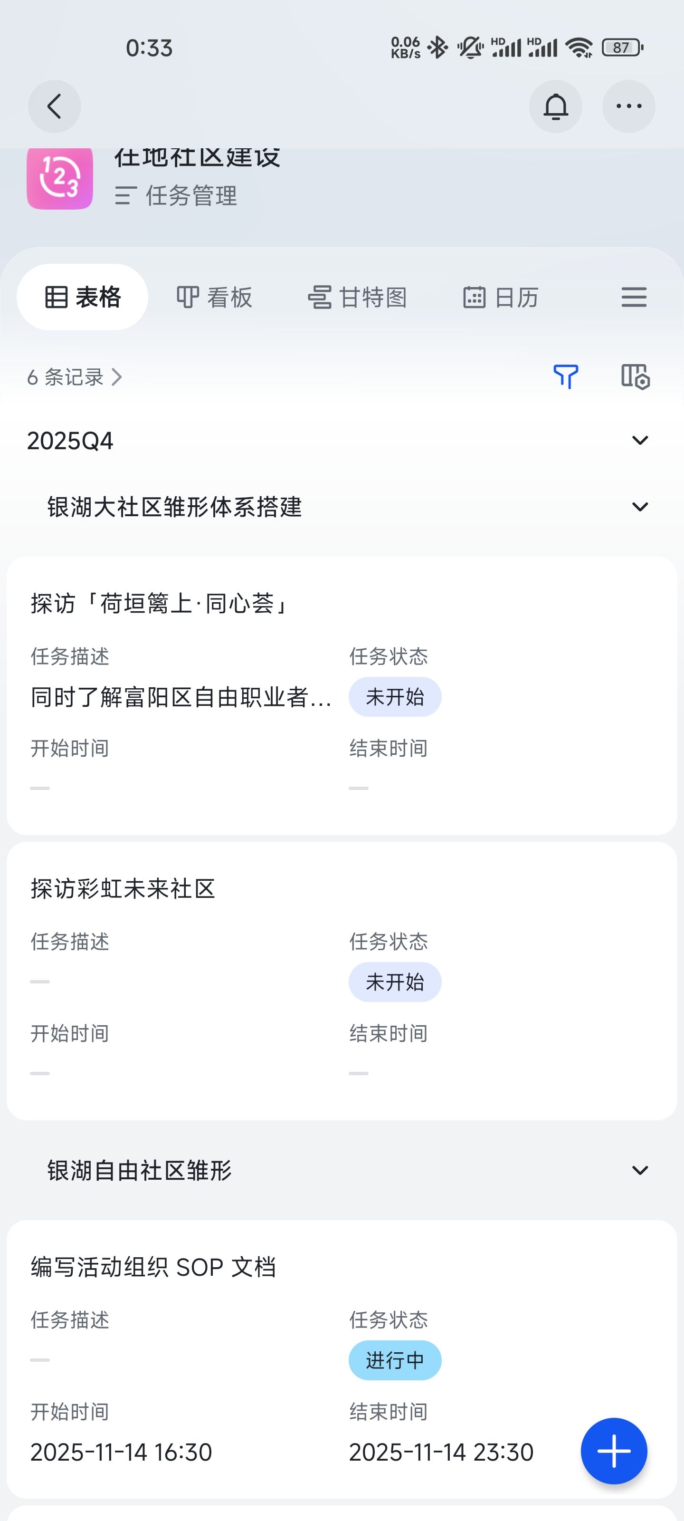Image resolution: width=684 pixels, height=1521 pixels.
Task: Tap 任务管理 table name
Action: point(190,195)
